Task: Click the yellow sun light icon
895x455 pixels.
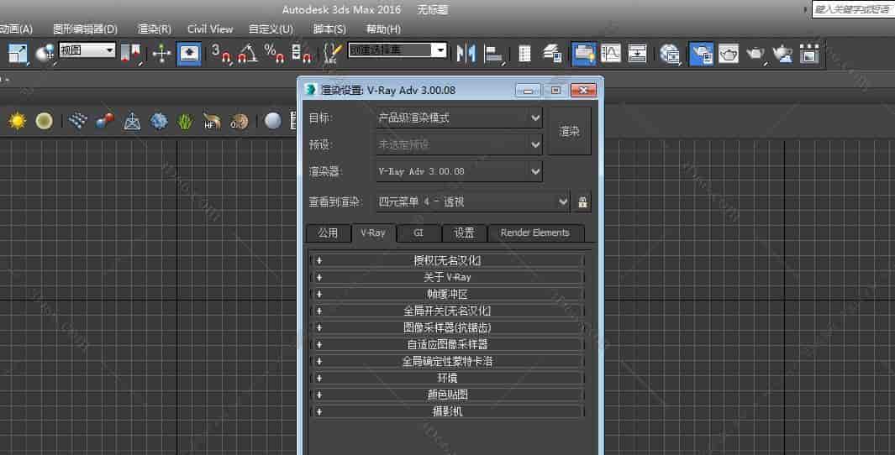Action: point(18,121)
